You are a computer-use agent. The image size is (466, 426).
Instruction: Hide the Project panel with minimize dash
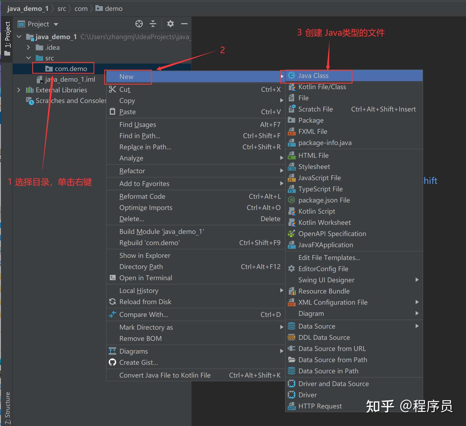point(184,24)
